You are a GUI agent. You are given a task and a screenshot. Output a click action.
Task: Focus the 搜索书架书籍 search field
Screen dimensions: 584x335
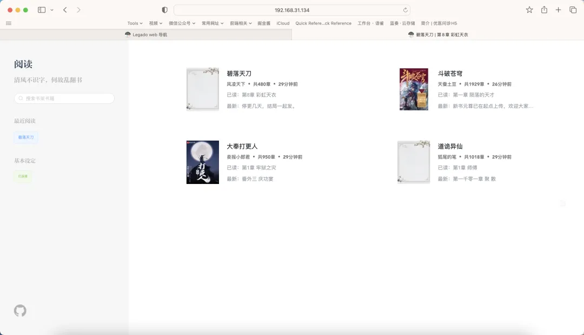tap(64, 98)
